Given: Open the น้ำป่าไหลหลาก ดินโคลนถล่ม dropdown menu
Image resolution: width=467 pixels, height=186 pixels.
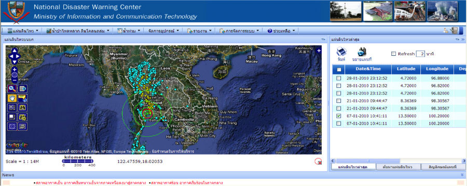Looking at the screenshot, I should click(x=78, y=30).
